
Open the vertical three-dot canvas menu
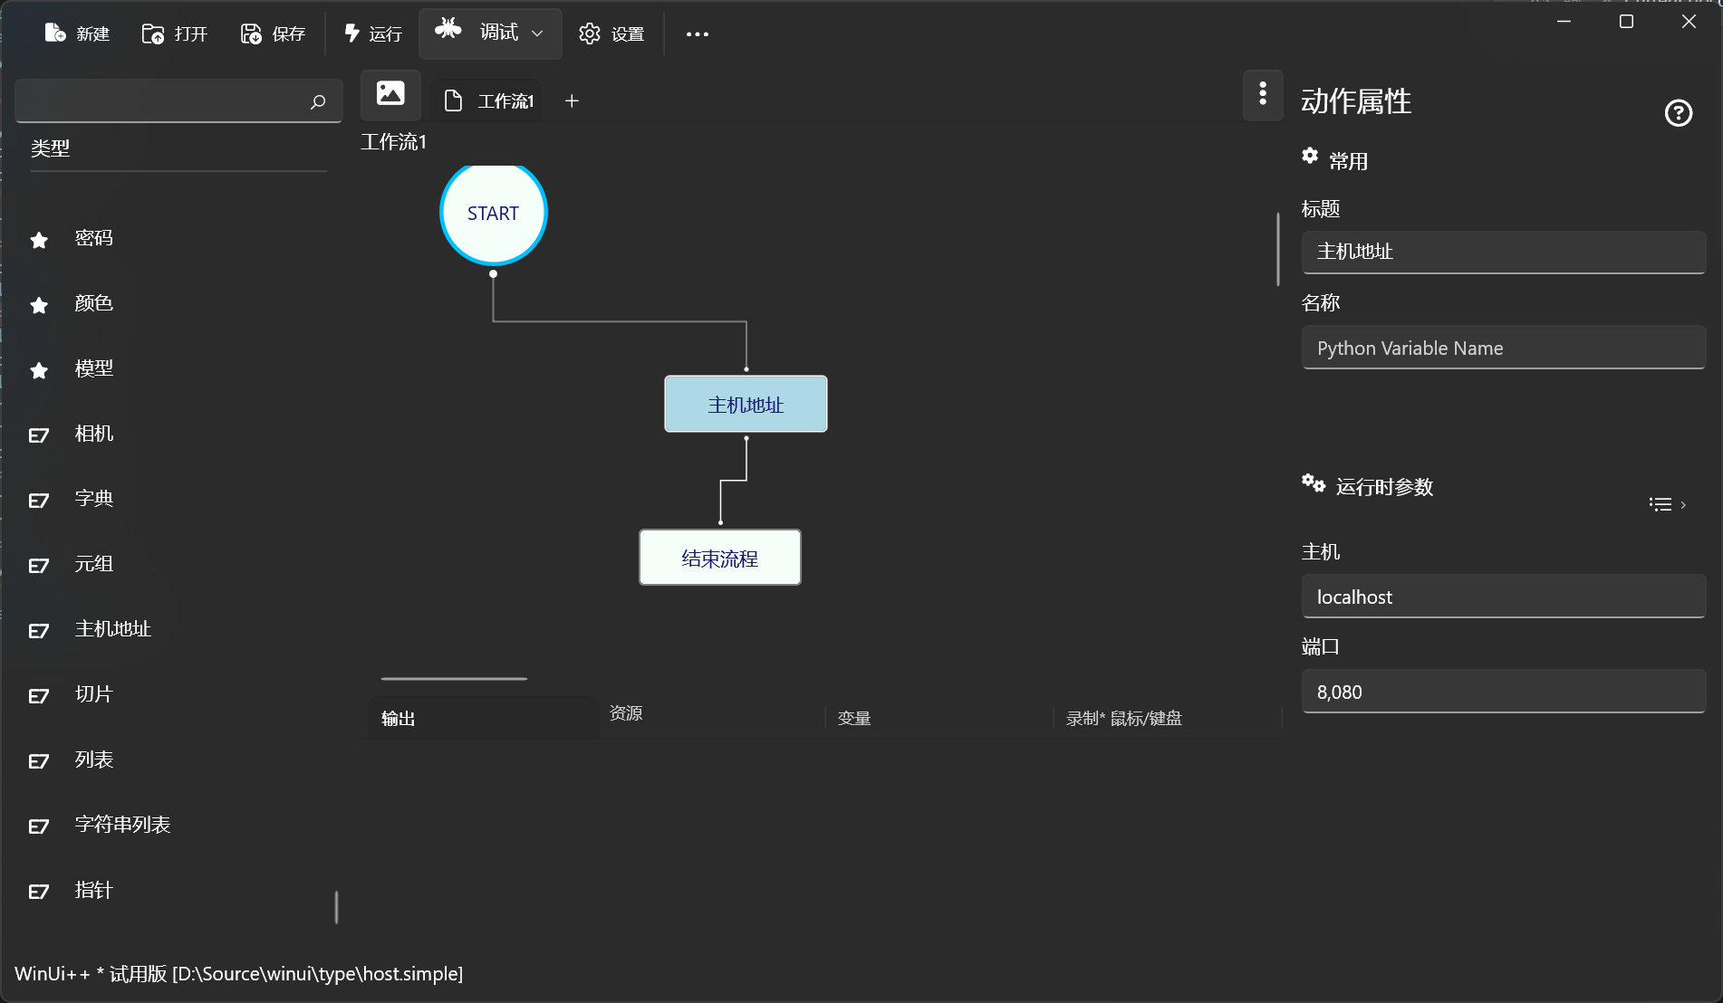tap(1263, 94)
